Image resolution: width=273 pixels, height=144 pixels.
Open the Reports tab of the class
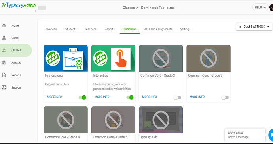tap(110, 29)
